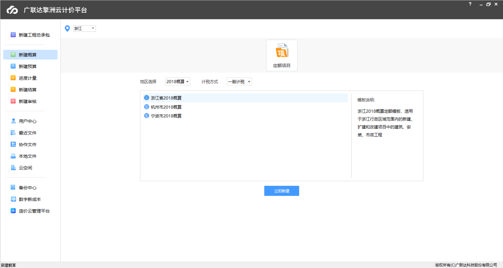Open the 新建结算 sidebar entry
The image size is (503, 268).
pos(28,90)
